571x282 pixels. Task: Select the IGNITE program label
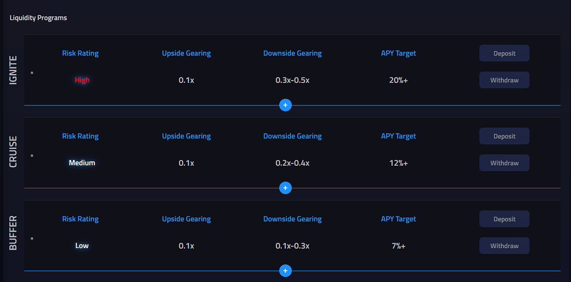(x=13, y=70)
